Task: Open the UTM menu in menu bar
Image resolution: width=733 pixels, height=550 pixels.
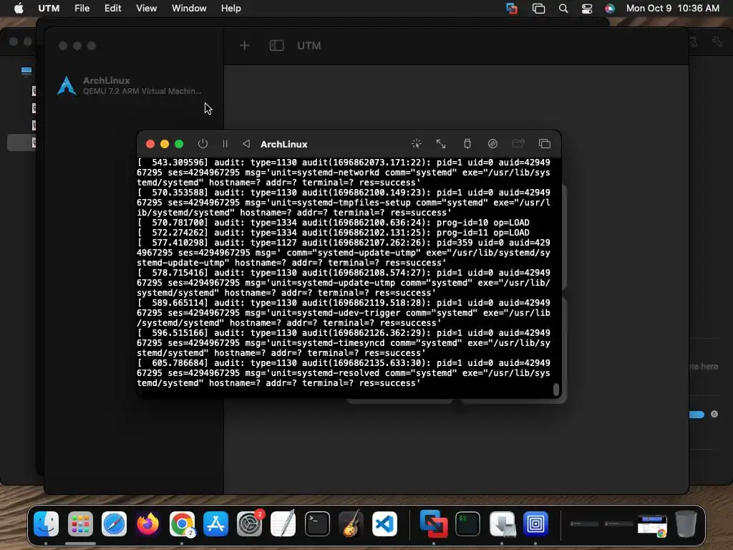Action: click(x=49, y=8)
